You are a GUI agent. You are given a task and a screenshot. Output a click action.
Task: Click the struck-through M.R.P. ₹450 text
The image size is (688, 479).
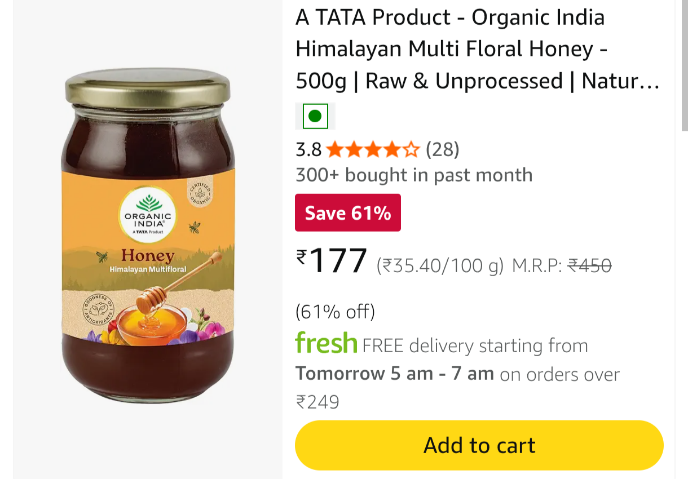(562, 265)
